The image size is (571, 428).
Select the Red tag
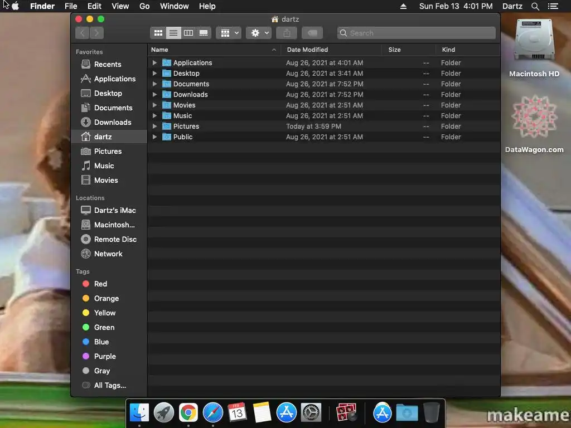click(x=109, y=284)
